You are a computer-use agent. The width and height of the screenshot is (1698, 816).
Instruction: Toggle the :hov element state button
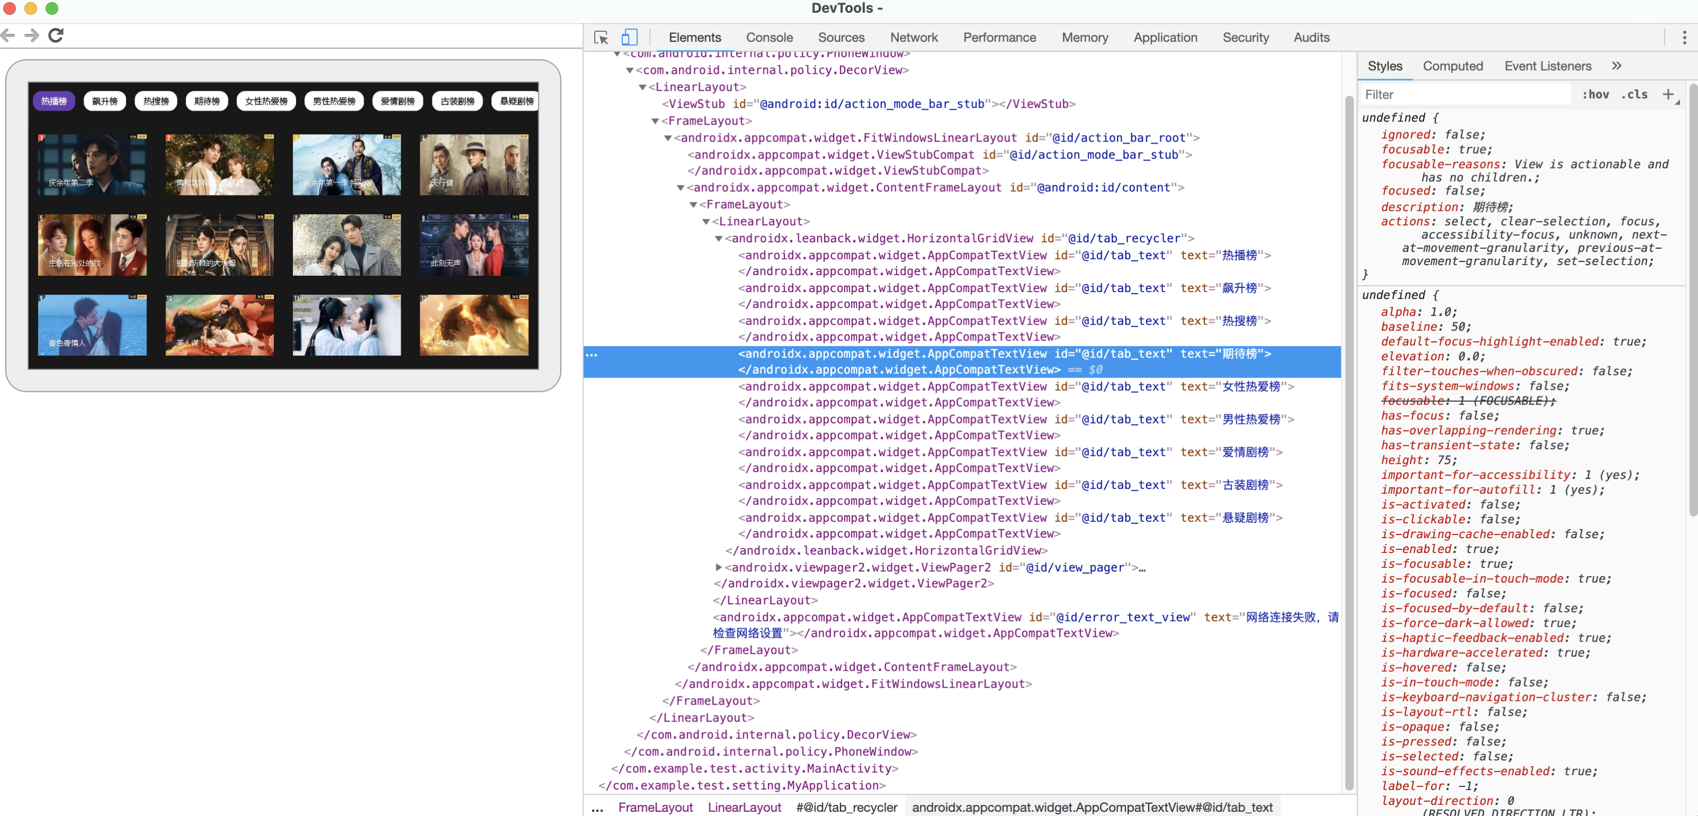coord(1595,94)
